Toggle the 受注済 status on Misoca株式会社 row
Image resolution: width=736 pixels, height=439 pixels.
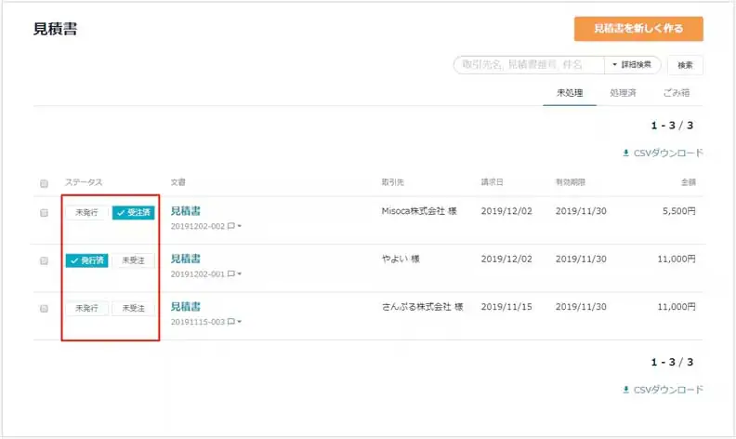click(133, 213)
